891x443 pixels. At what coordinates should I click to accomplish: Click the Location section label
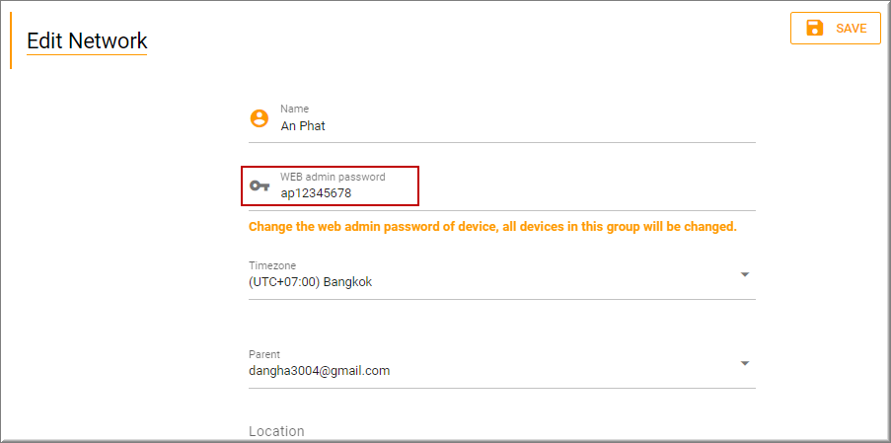click(x=276, y=431)
